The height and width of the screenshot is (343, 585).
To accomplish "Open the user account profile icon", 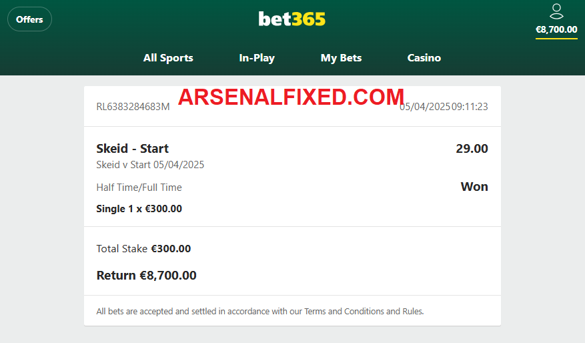I will 556,11.
